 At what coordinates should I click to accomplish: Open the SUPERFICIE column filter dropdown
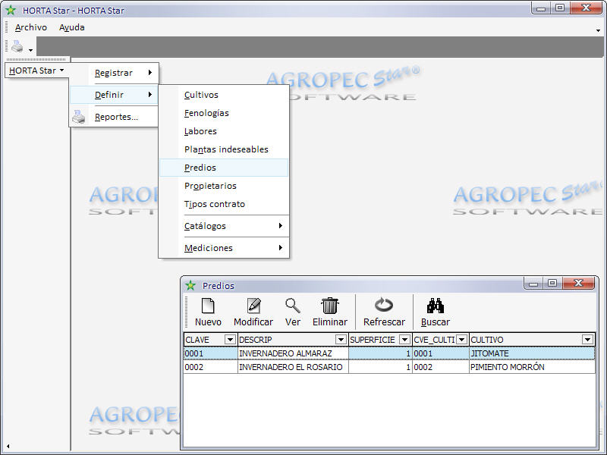click(x=404, y=340)
